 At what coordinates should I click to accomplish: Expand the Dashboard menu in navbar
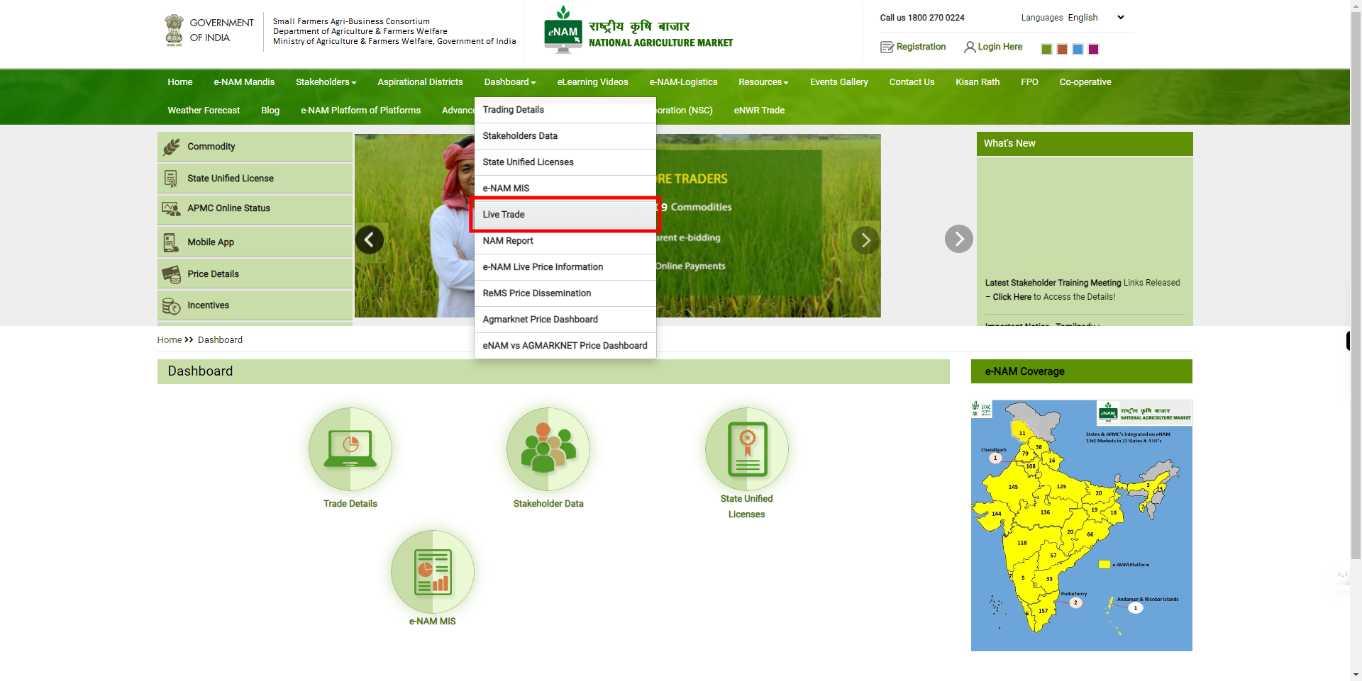pos(510,82)
